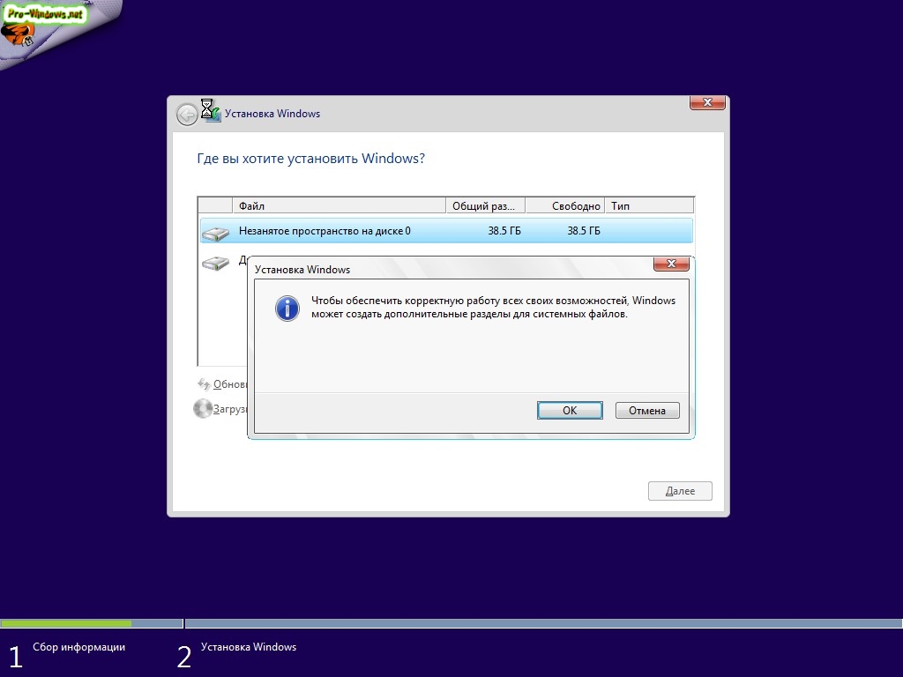
Task: Sort by the Свободно column header
Action: click(565, 205)
